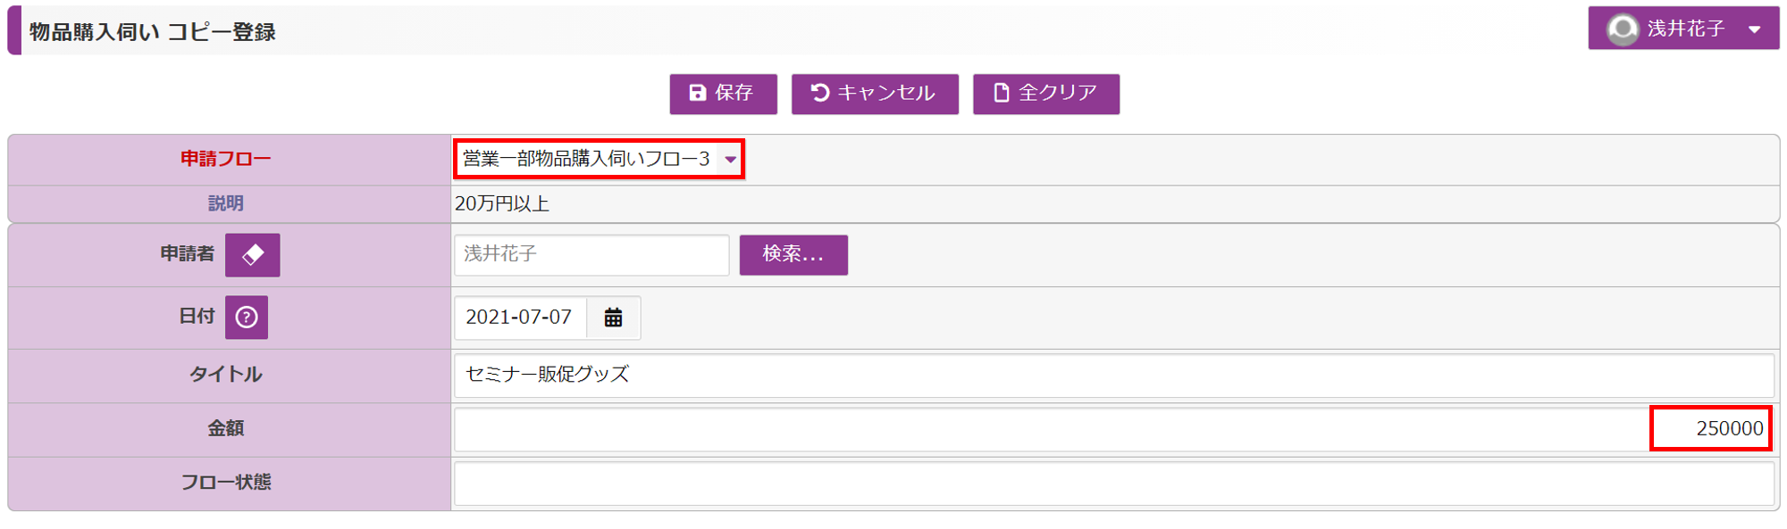
Task: Click the 物品購入伺い コピー登録 heading
Action: pos(153,32)
